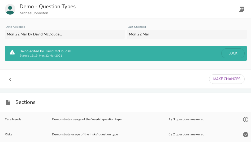Open the Risks section row

tap(125, 134)
